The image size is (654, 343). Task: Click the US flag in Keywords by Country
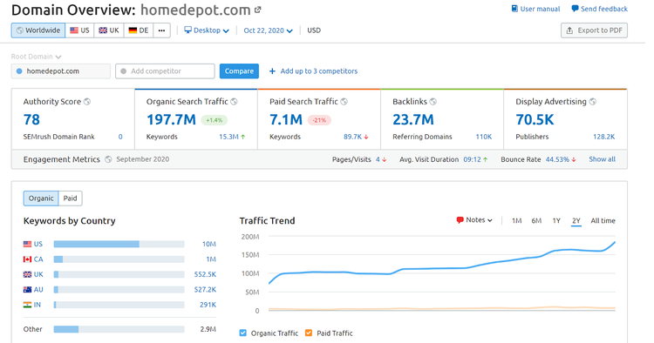point(28,244)
